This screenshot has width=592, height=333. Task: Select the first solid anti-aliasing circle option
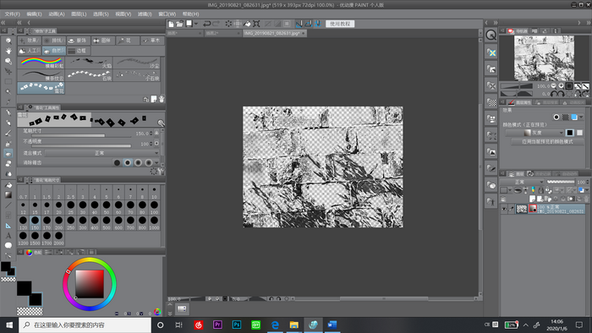point(117,162)
